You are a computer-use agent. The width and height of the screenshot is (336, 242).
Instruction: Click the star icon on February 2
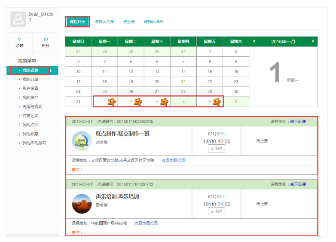click(138, 102)
